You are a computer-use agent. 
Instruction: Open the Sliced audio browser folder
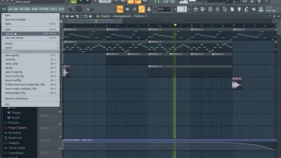tap(14, 148)
